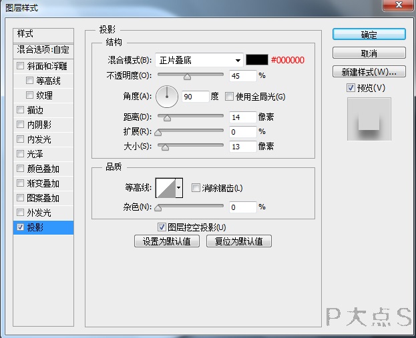Click the shadow preview thumbnail

pos(369,119)
